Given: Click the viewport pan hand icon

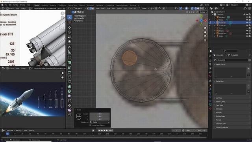Looking at the screenshot, I should pos(205,32).
